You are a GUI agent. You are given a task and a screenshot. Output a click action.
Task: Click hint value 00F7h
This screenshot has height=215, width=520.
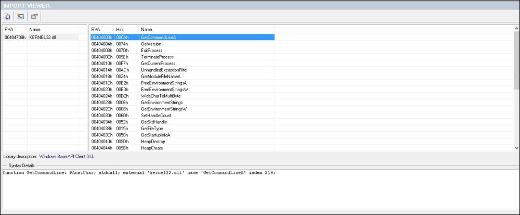[122, 64]
